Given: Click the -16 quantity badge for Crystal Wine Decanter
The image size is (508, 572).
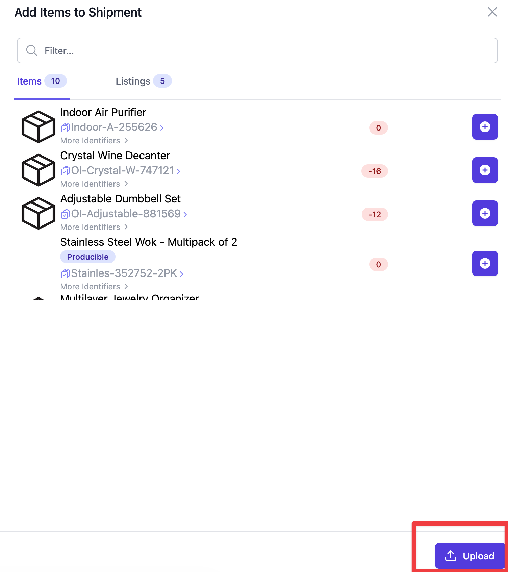Looking at the screenshot, I should point(375,171).
